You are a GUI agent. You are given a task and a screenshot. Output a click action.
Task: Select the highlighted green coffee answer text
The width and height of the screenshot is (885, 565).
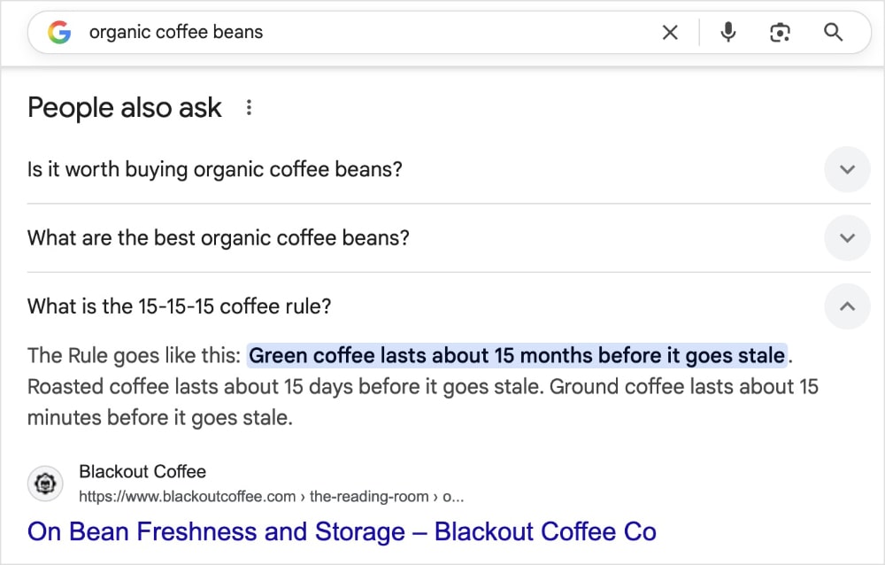pyautogui.click(x=517, y=354)
